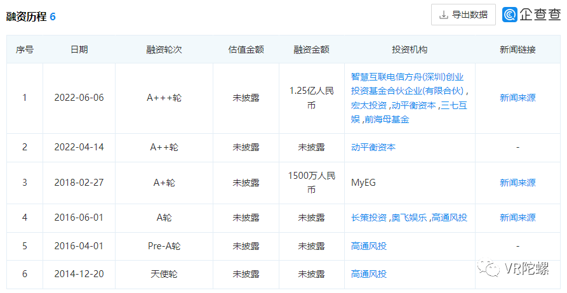Select the date cell 2022-04-14

tap(79, 147)
